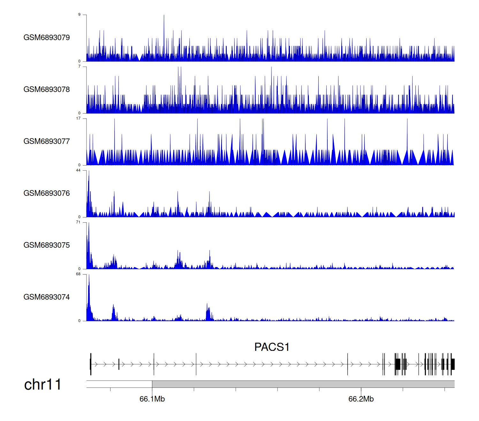Click the y-axis maximum value 44
479x421 pixels.
click(78, 170)
